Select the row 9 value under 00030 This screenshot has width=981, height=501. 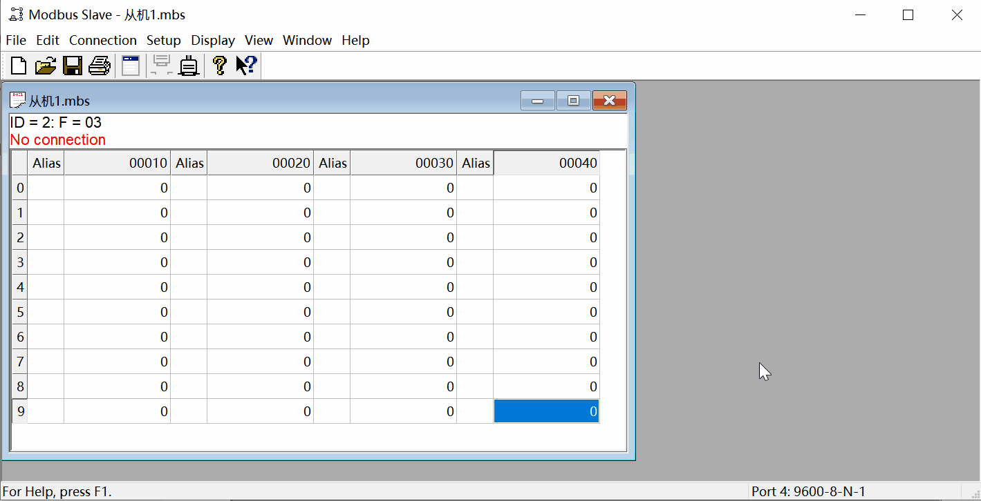(x=403, y=411)
